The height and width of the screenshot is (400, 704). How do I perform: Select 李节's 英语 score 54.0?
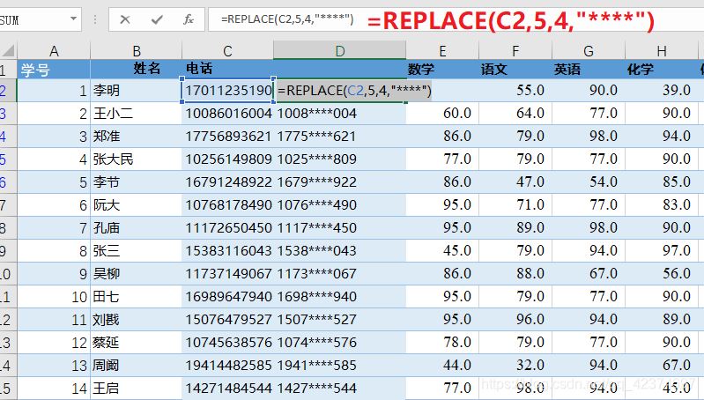[x=589, y=182]
